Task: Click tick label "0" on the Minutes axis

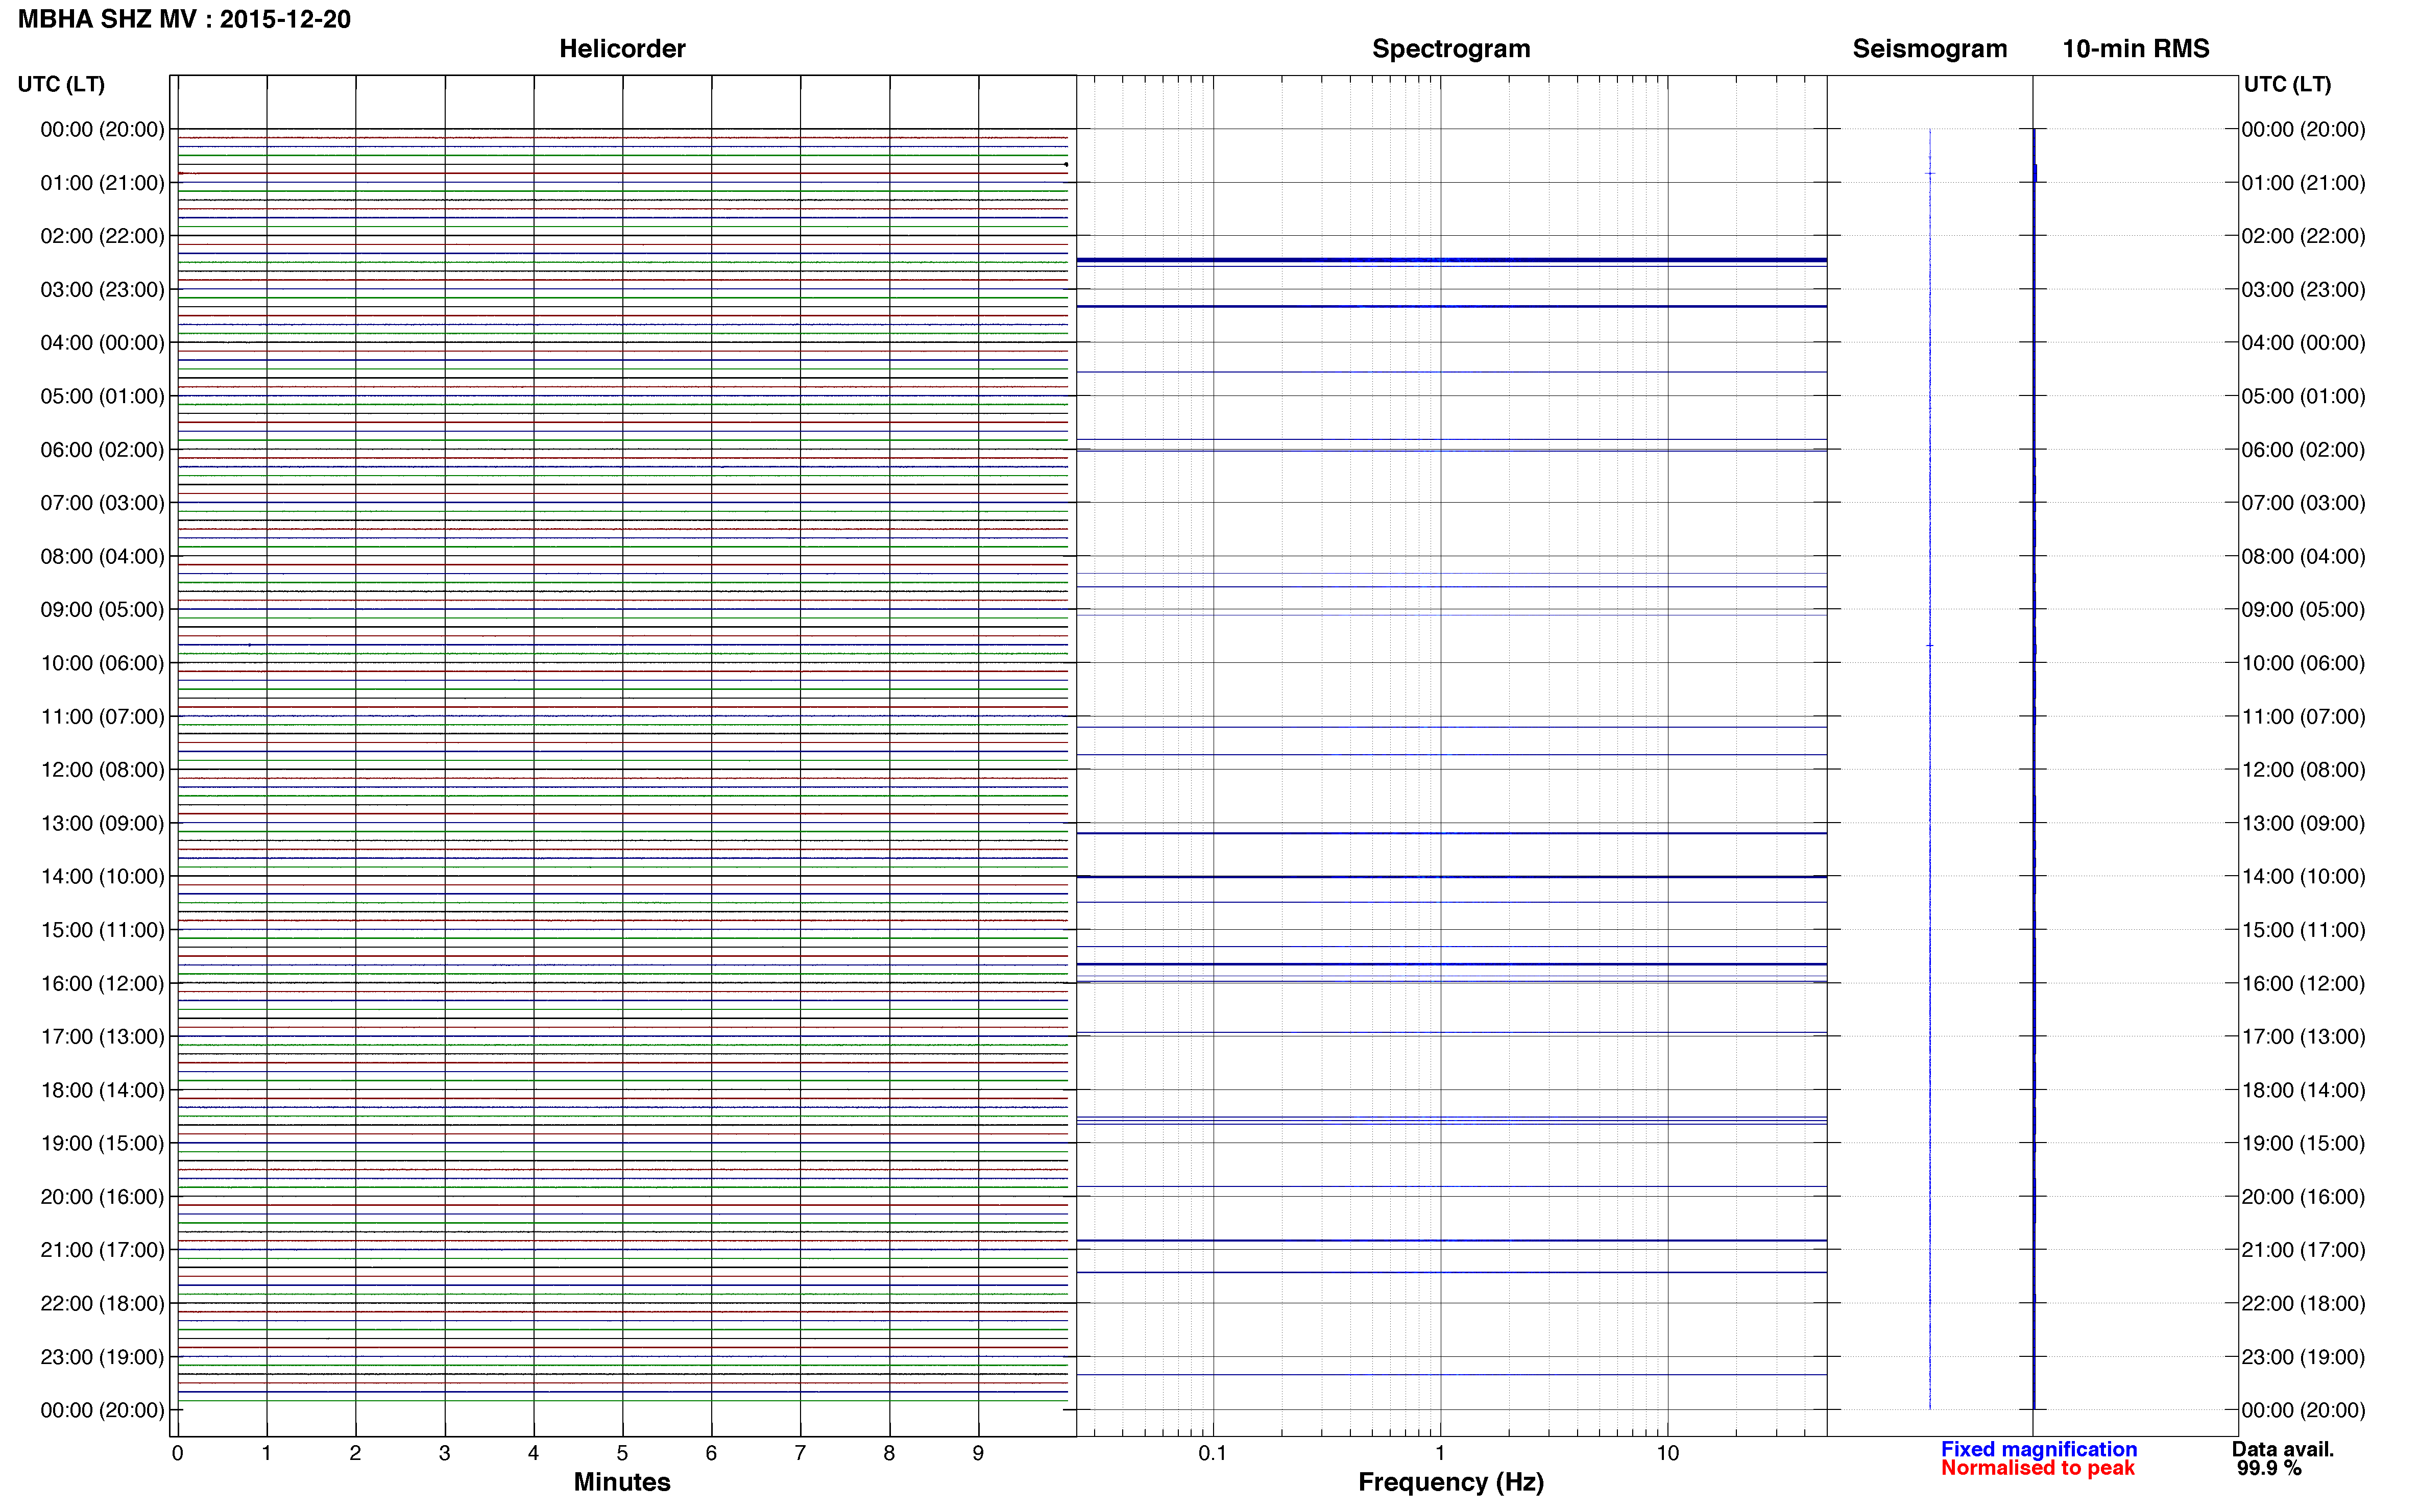Action: point(177,1453)
